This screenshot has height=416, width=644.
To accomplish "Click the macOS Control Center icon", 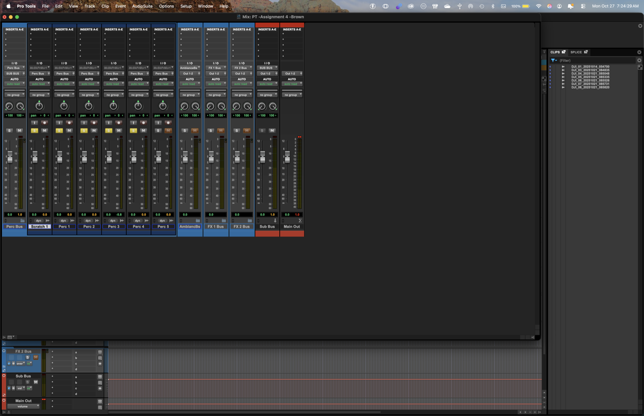I will pos(583,6).
